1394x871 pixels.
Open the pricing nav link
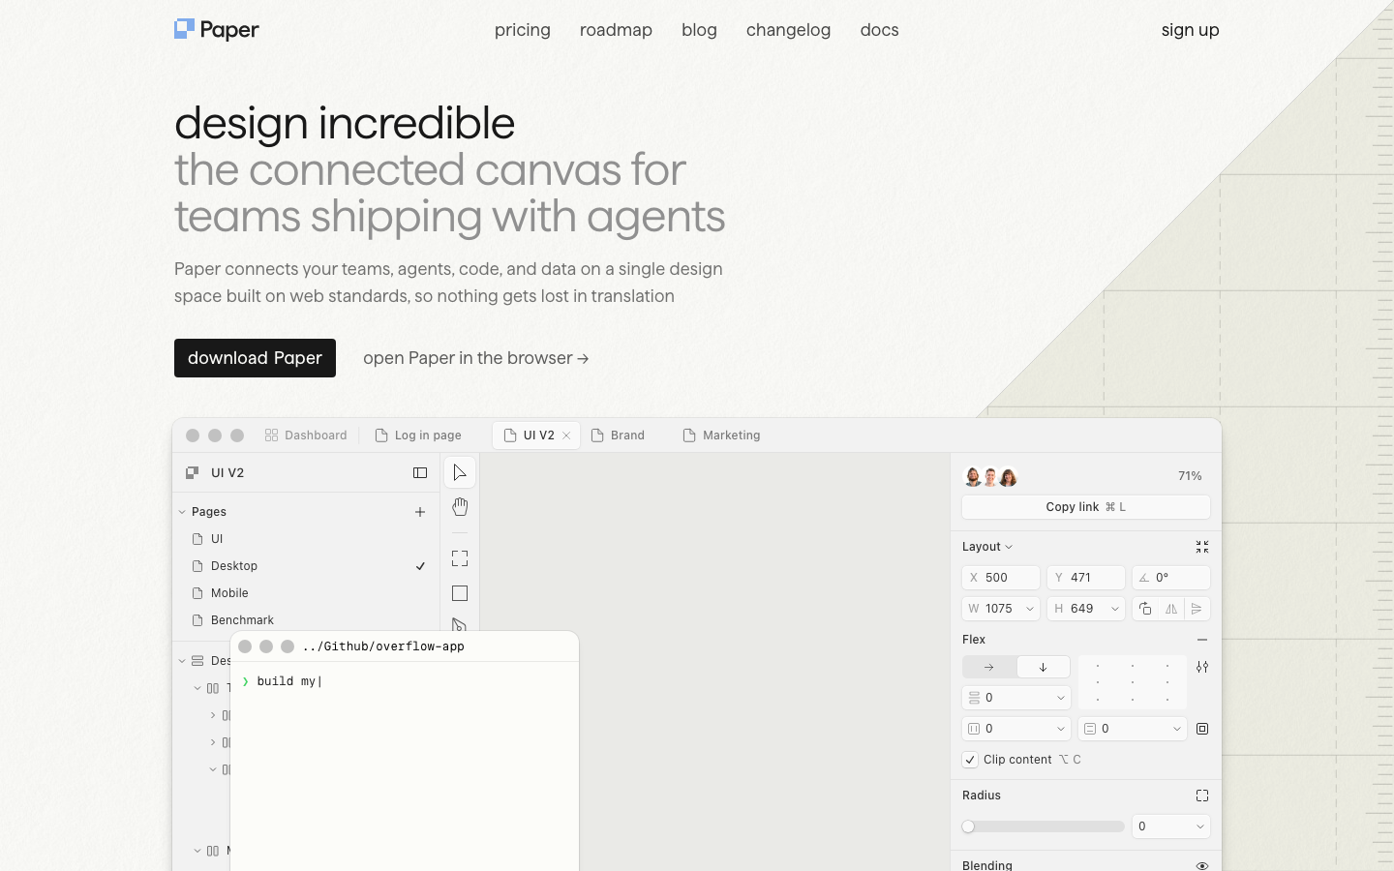(x=523, y=30)
